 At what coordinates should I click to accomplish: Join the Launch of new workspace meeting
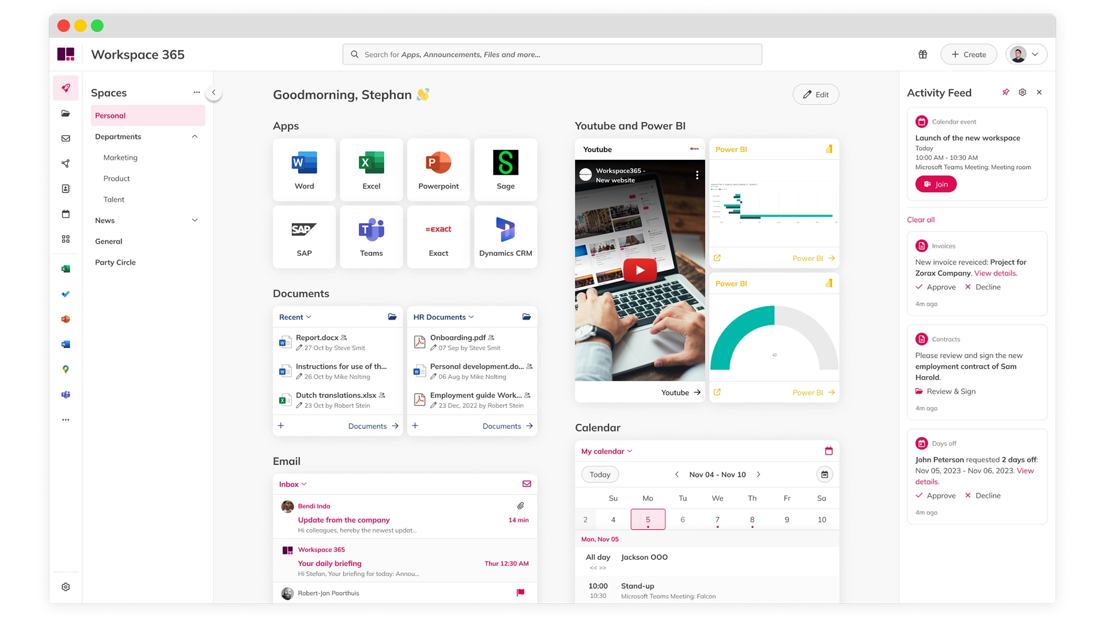[x=936, y=184]
